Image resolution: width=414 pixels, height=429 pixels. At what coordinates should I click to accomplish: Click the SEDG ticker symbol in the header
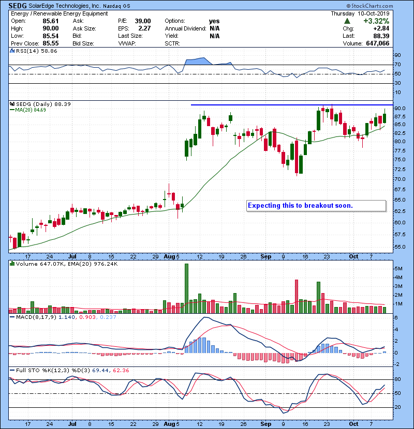pos(18,6)
